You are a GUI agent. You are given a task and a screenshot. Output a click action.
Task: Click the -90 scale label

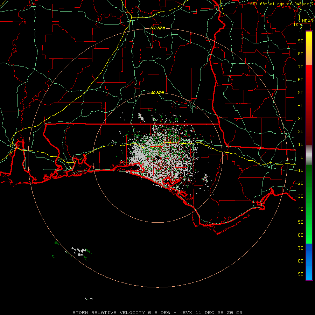[x=299, y=274]
